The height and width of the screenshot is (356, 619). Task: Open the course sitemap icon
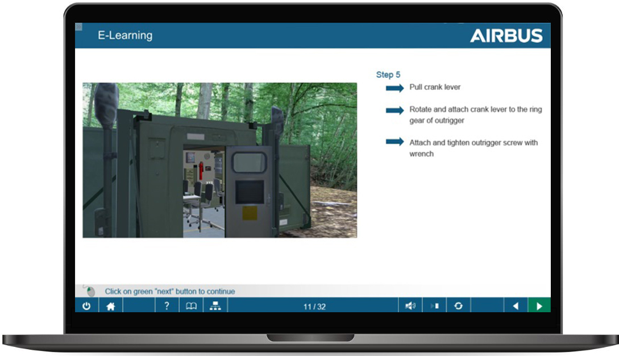pyautogui.click(x=215, y=306)
